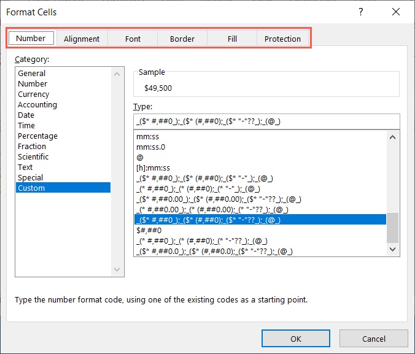Pick the Fraction category
The height and width of the screenshot is (354, 415).
63,146
